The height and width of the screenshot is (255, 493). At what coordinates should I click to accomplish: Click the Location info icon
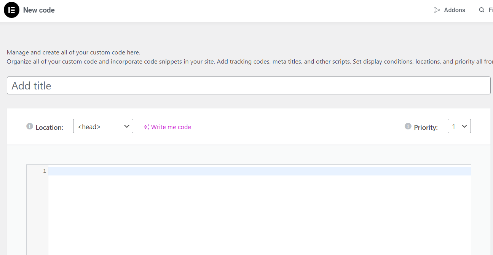pos(30,126)
